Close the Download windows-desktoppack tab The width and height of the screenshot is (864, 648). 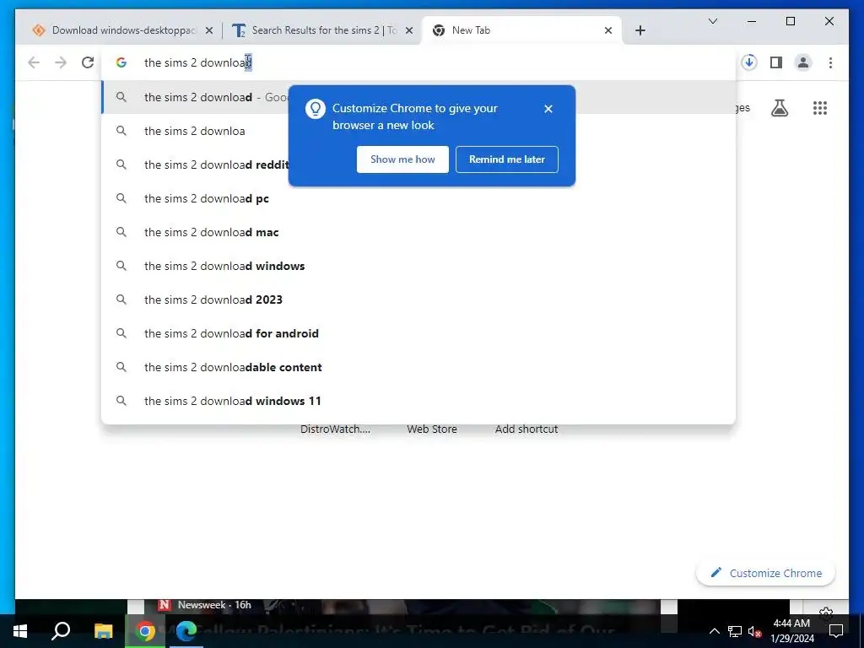209,30
